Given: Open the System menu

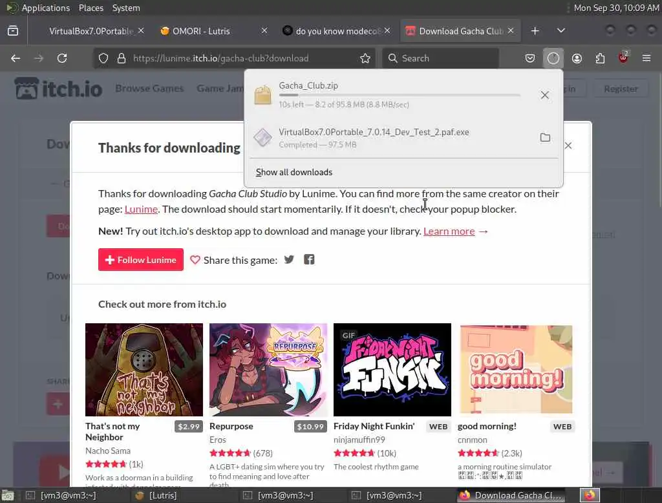Looking at the screenshot, I should click(x=126, y=8).
